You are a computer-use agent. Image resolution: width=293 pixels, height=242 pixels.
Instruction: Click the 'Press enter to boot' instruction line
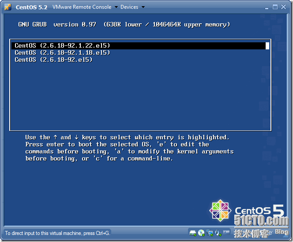[x=117, y=145]
